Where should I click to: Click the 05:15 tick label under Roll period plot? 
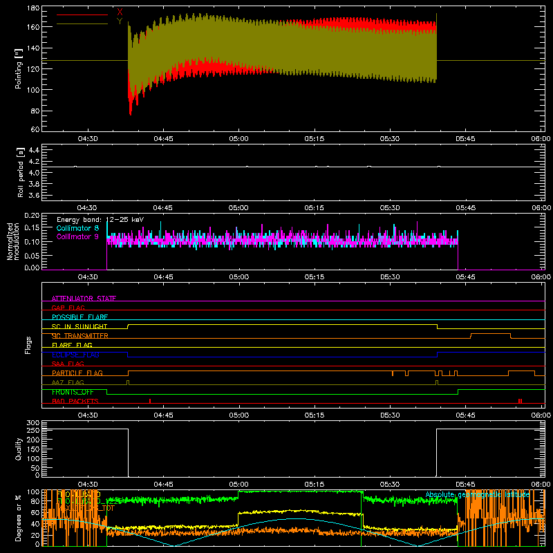click(315, 208)
